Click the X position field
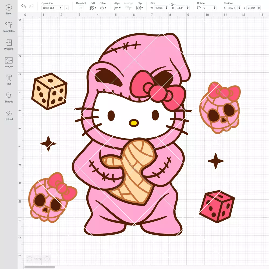Viewport: 269px width, 269px height. point(232,8)
